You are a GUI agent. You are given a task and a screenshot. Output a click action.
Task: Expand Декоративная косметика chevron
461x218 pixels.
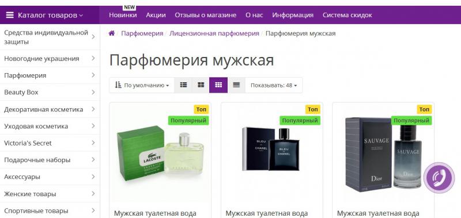click(93, 109)
